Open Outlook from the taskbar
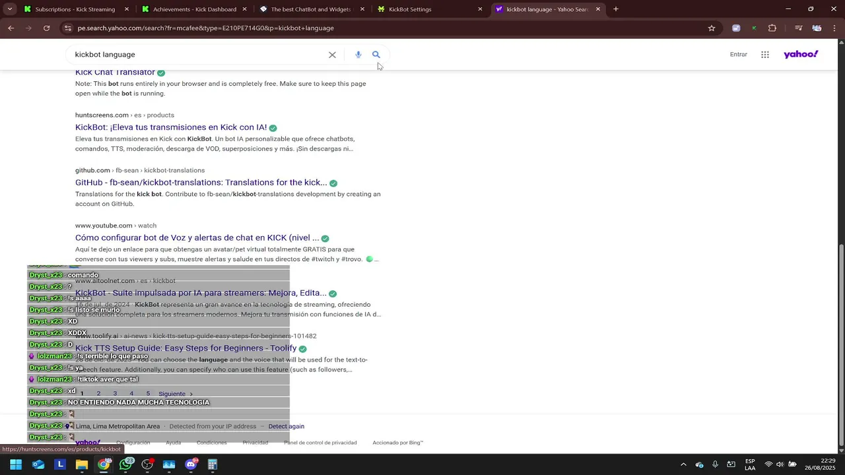The height and width of the screenshot is (475, 845). [38, 464]
